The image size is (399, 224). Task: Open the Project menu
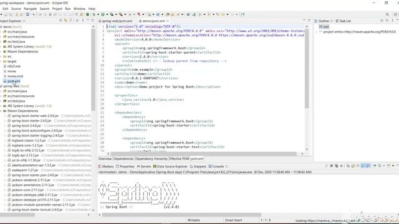[x=57, y=9]
